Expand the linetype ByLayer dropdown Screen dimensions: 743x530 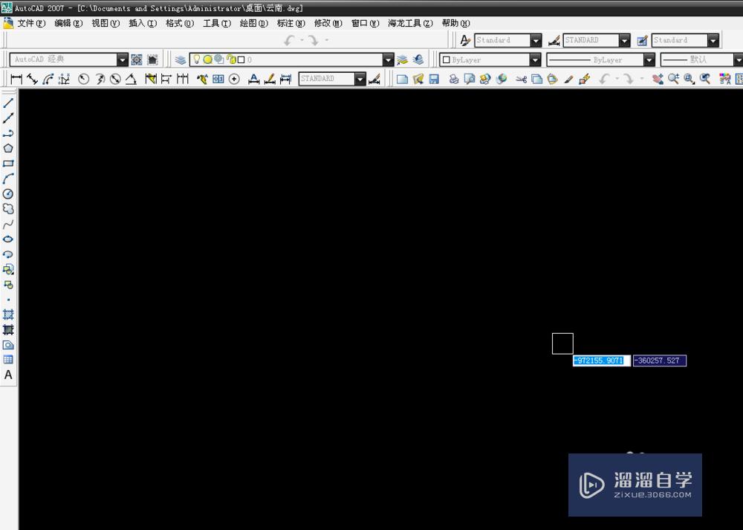tap(649, 59)
